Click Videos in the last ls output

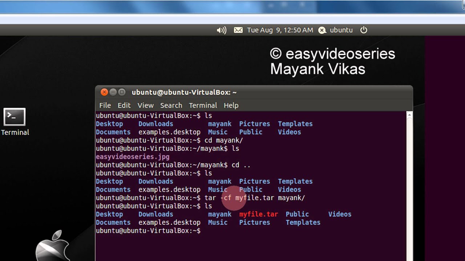coord(340,214)
